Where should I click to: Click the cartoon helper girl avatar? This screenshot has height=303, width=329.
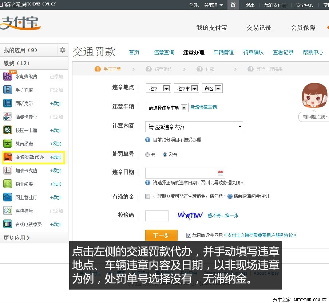click(314, 95)
